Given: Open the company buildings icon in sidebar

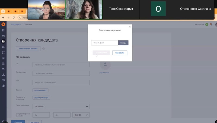Looking at the screenshot, I should coord(3,75).
